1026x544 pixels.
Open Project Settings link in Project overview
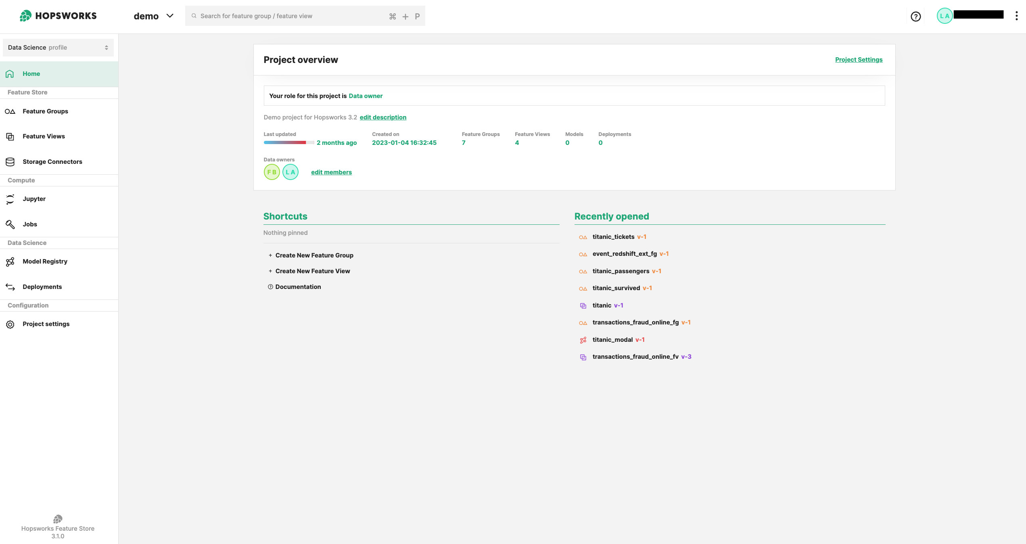tap(859, 59)
